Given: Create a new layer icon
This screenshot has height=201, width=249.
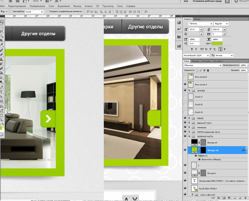Looking at the screenshot, I should 240,198.
